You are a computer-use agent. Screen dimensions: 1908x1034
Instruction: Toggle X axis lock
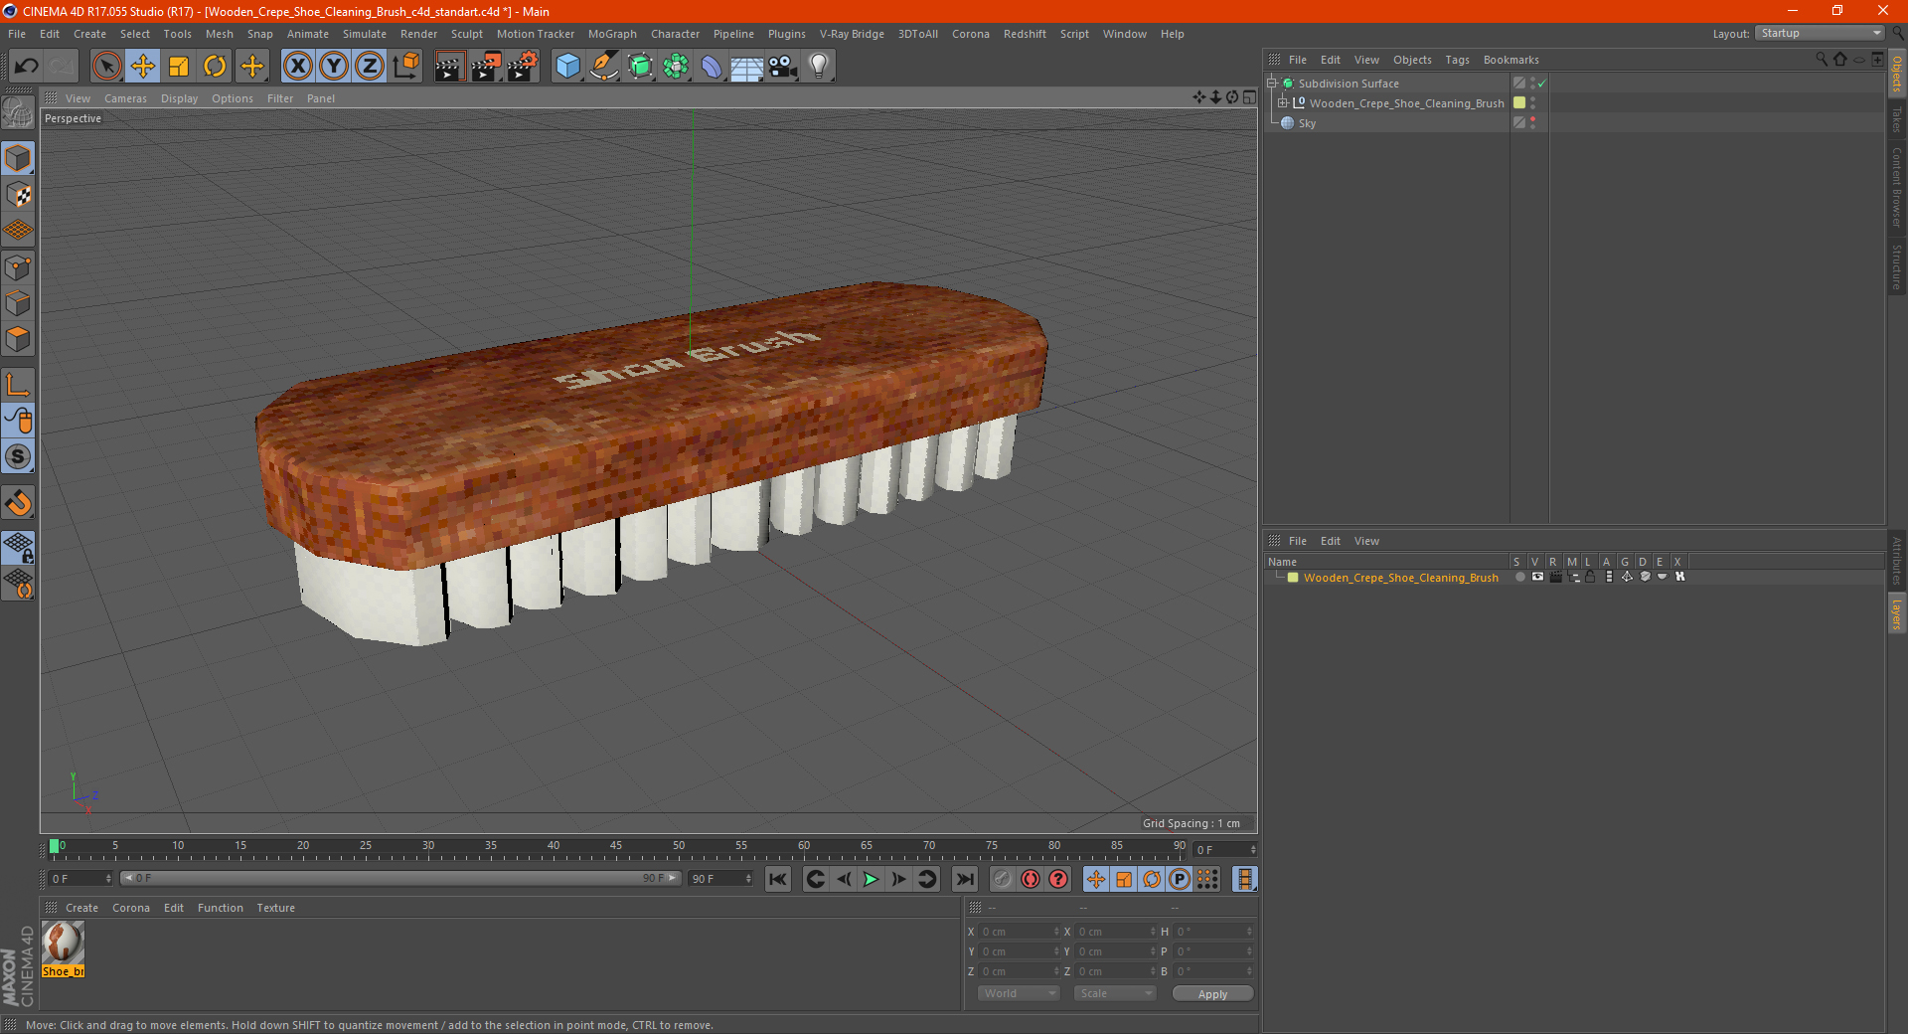tap(297, 67)
